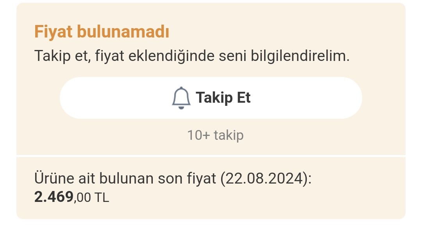Click the empty white area right of "Takip Et"

click(309, 98)
